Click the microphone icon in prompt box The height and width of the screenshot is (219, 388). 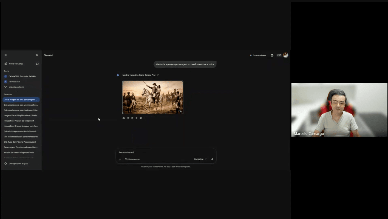pos(212,159)
